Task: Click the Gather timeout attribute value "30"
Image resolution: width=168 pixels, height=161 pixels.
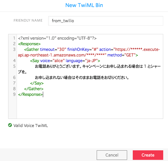Action: 62,49
